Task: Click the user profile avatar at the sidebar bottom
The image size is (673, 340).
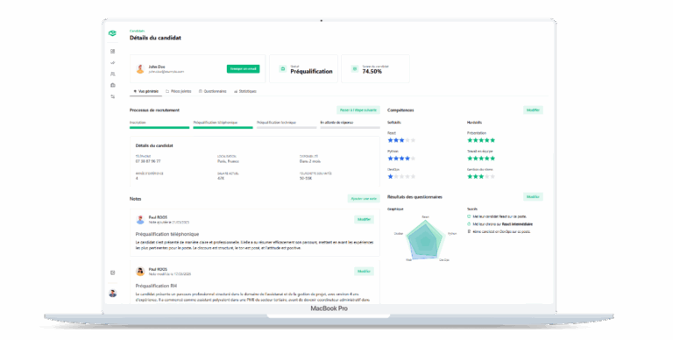Action: point(113,294)
